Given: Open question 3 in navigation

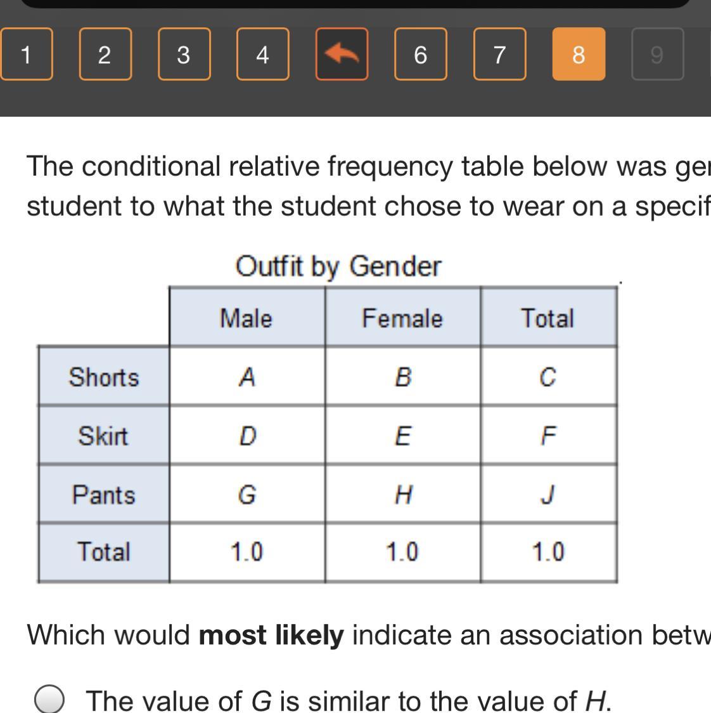Looking at the screenshot, I should pyautogui.click(x=184, y=55).
